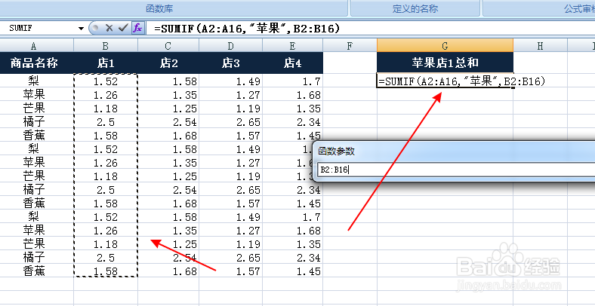Screen dimensions: 595x306
Task: Click 1.52 in the first data row
Action: coord(106,81)
